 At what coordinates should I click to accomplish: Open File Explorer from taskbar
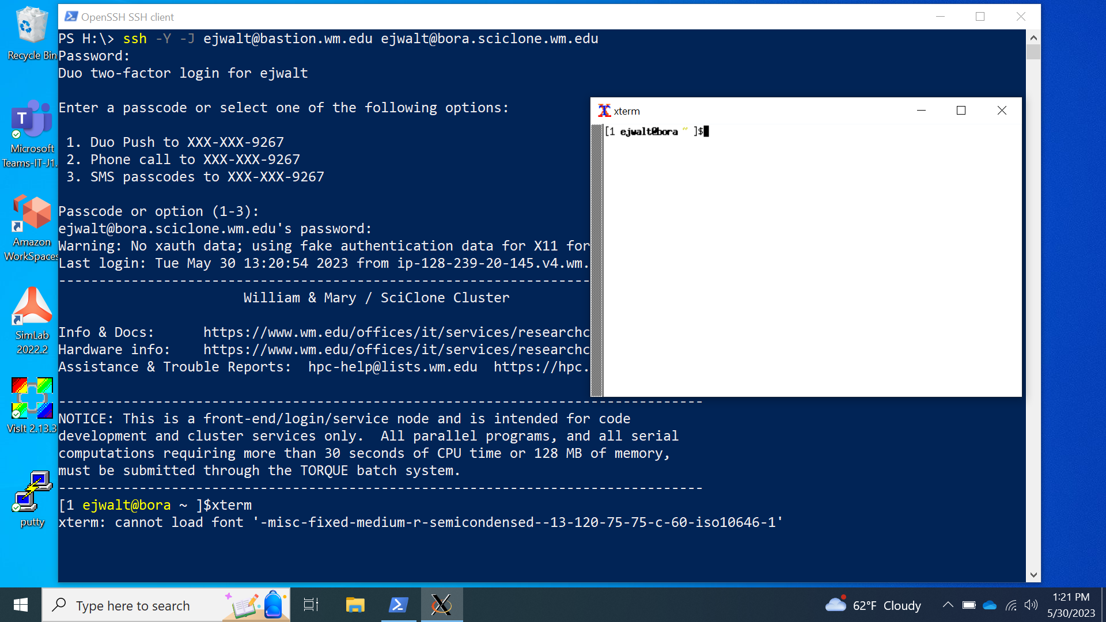tap(355, 605)
